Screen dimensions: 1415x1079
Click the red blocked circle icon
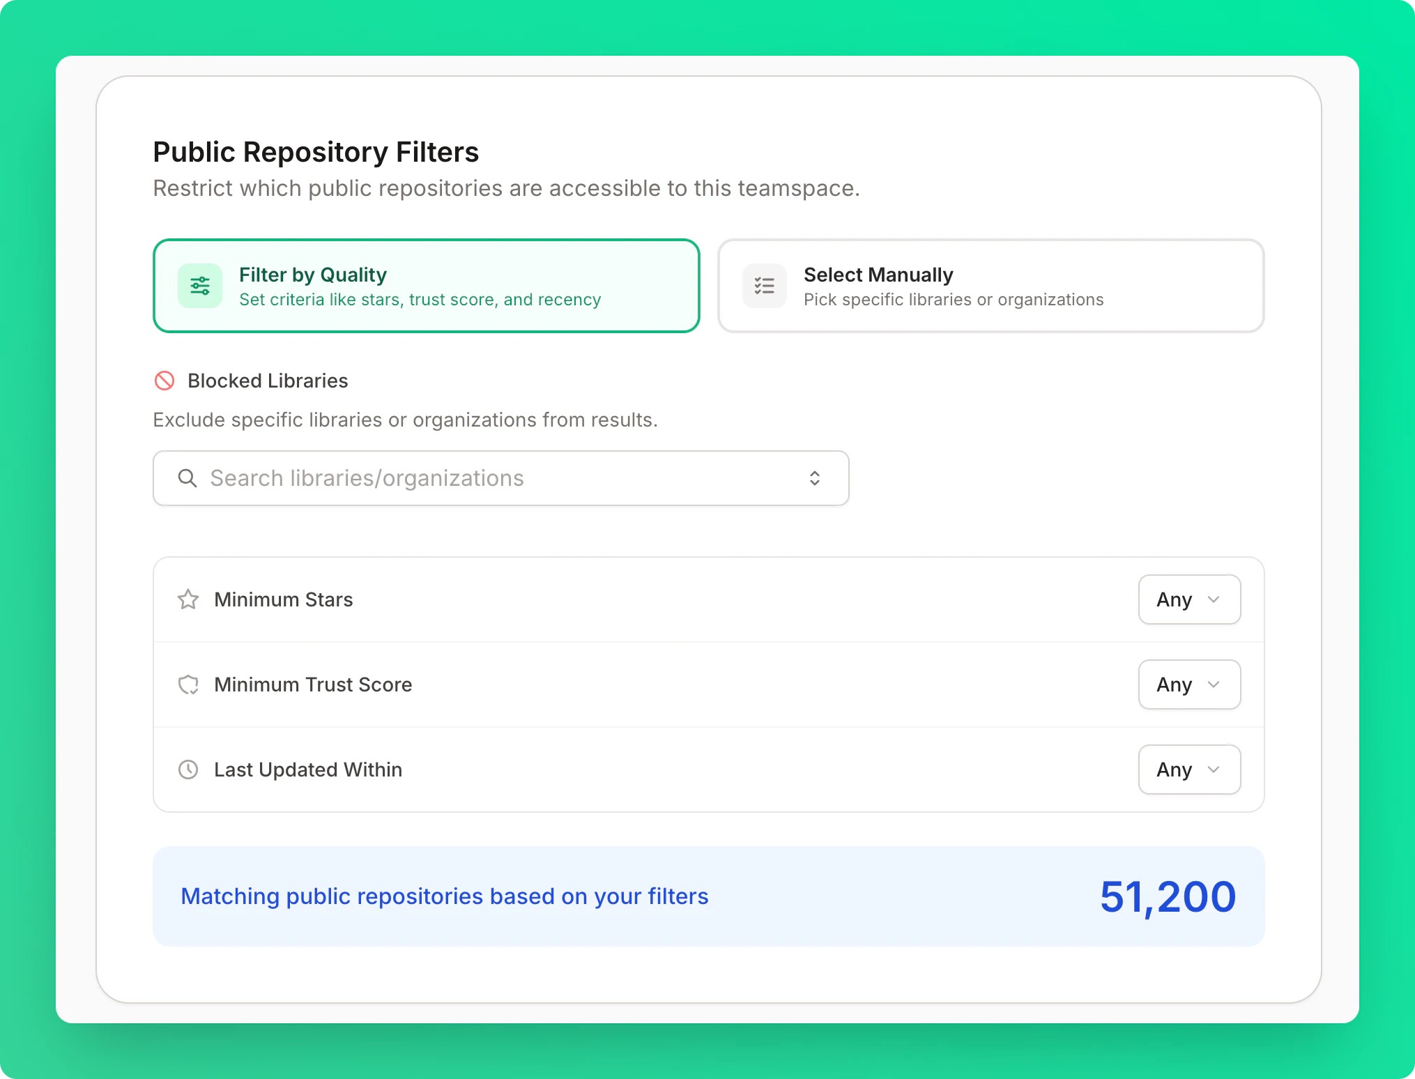[165, 381]
